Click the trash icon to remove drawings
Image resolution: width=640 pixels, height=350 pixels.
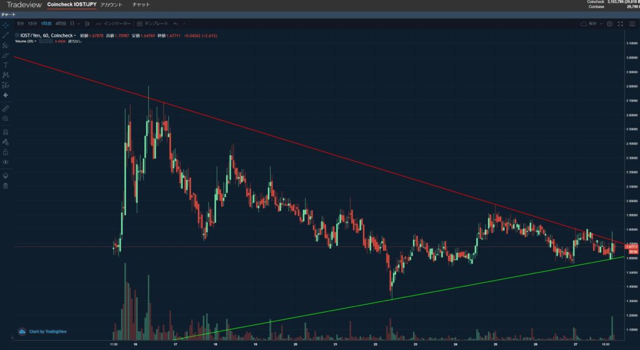(5, 186)
